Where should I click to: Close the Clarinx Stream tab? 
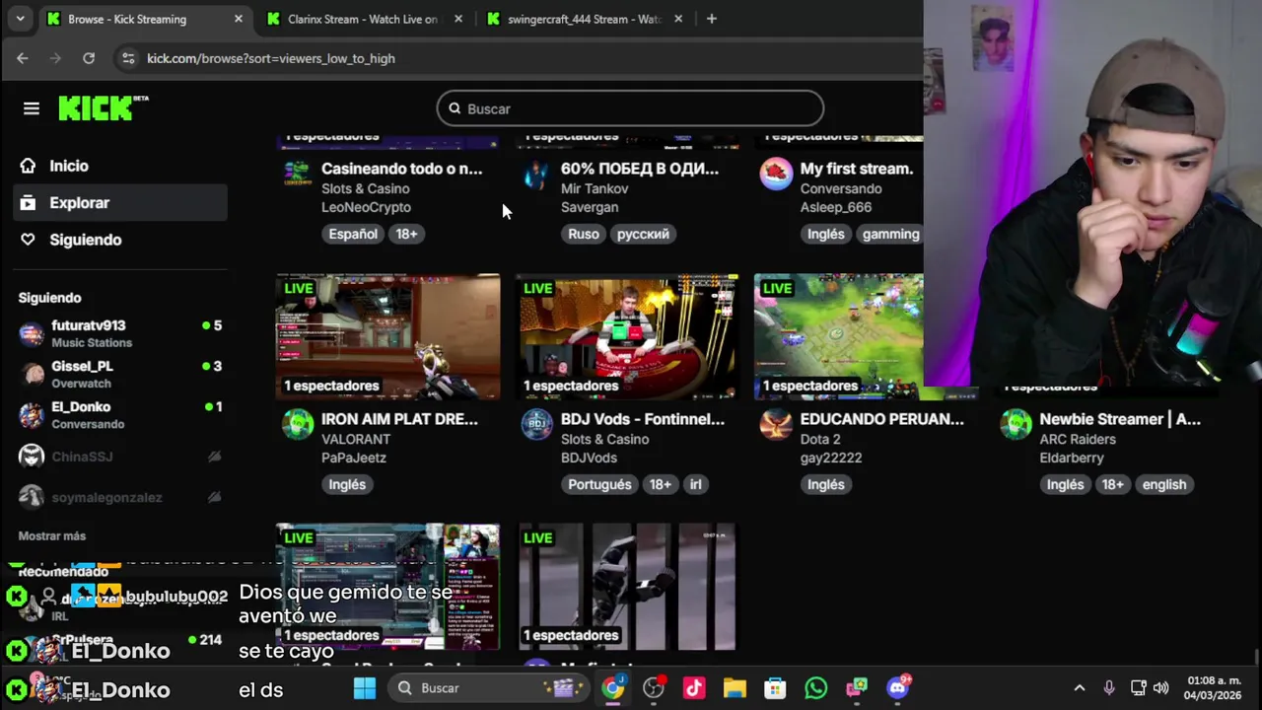pos(457,19)
